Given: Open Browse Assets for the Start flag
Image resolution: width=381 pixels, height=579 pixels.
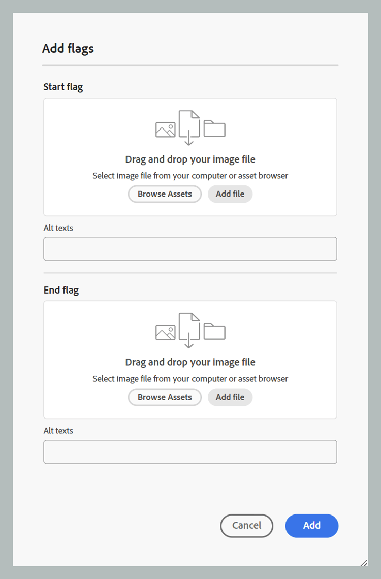Looking at the screenshot, I should pyautogui.click(x=165, y=194).
